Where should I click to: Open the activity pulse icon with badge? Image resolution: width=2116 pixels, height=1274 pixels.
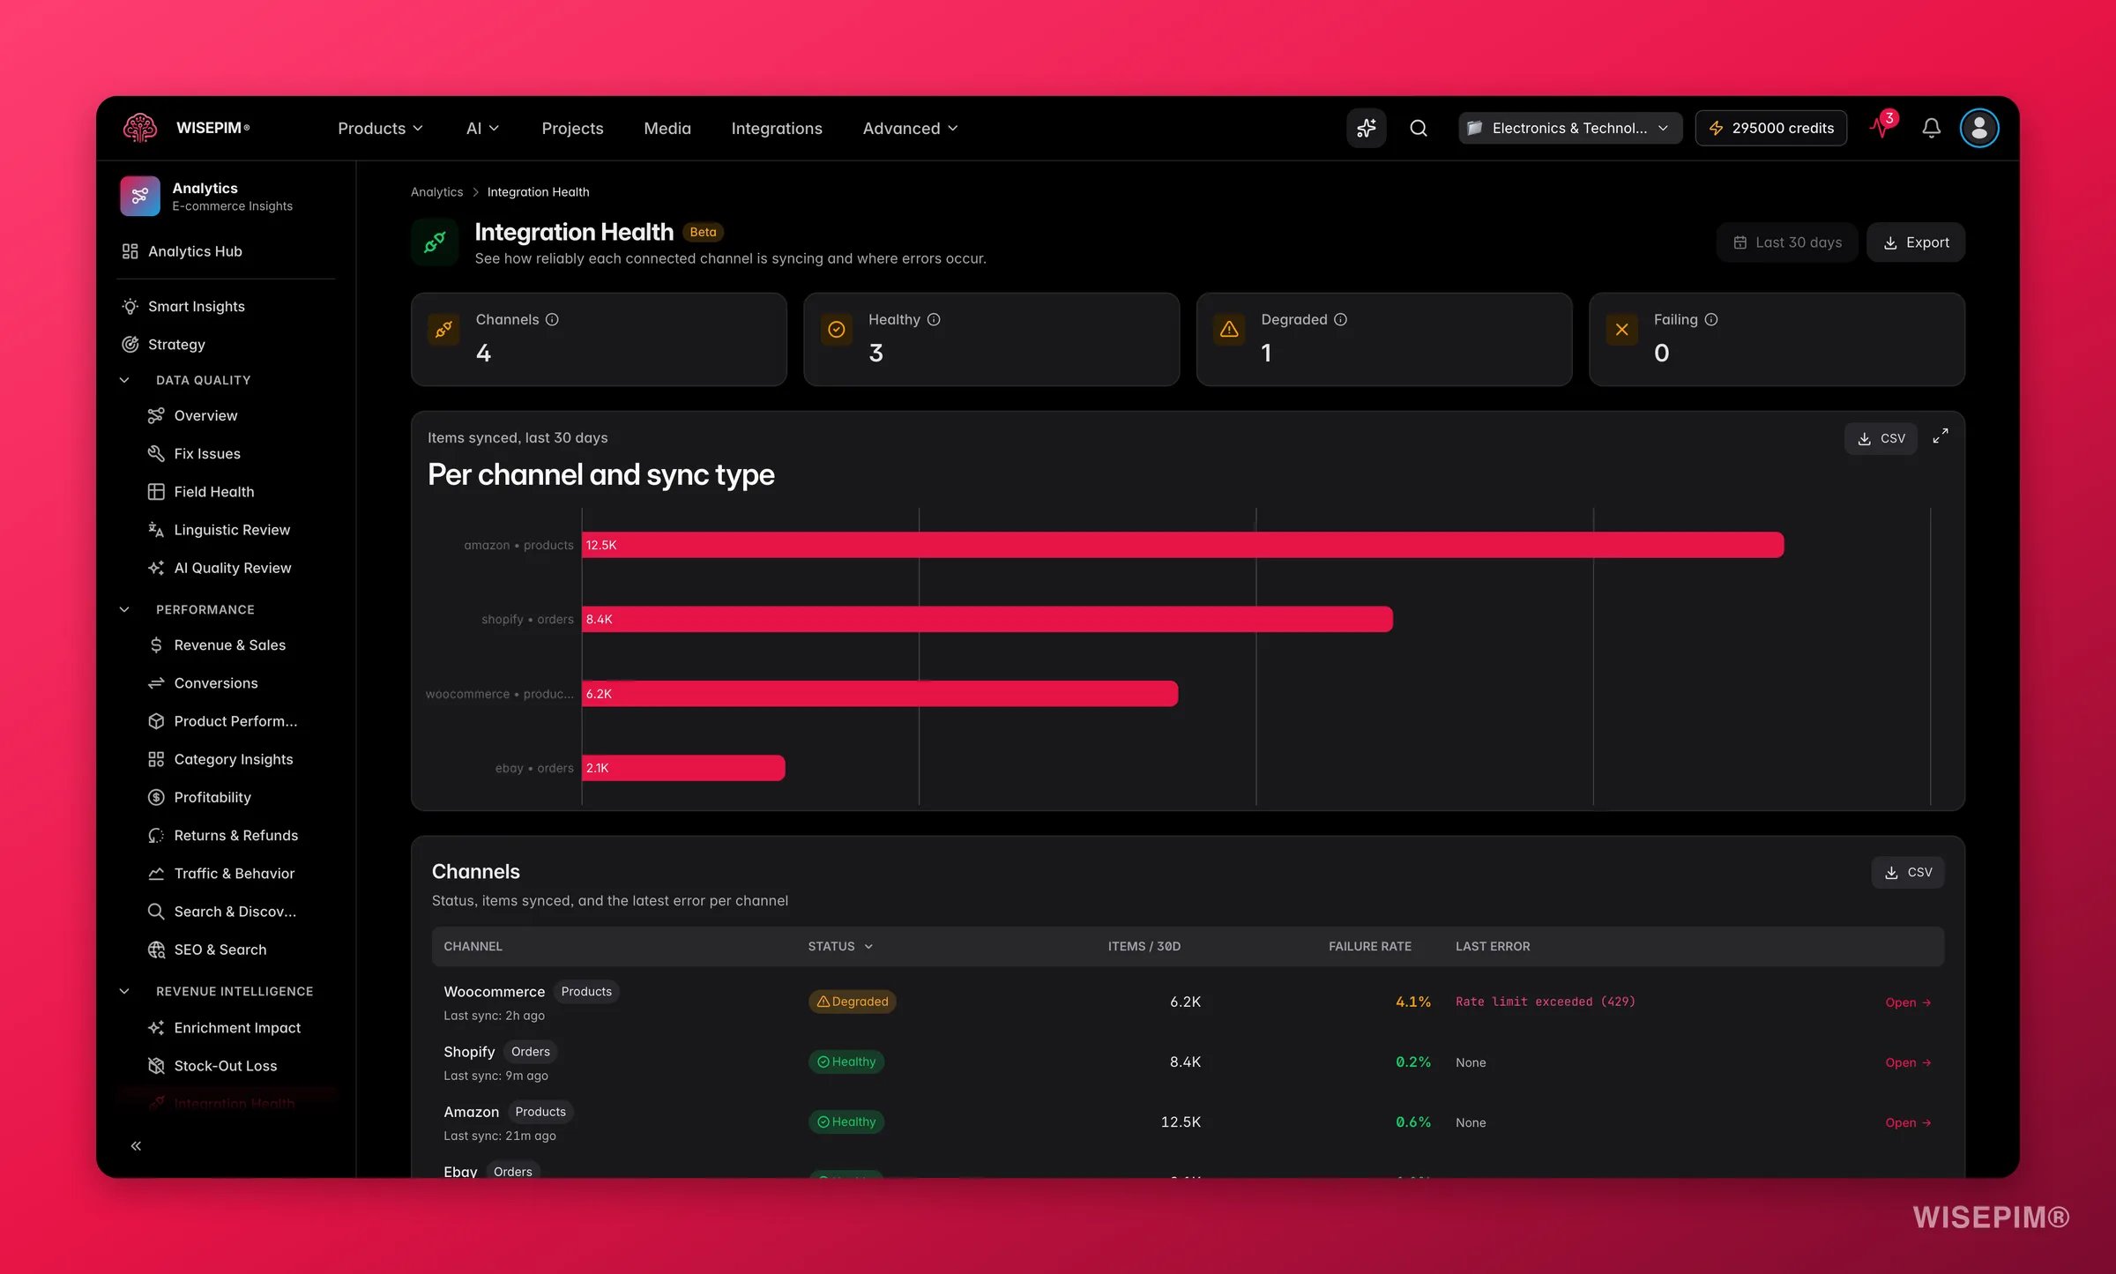1882,126
